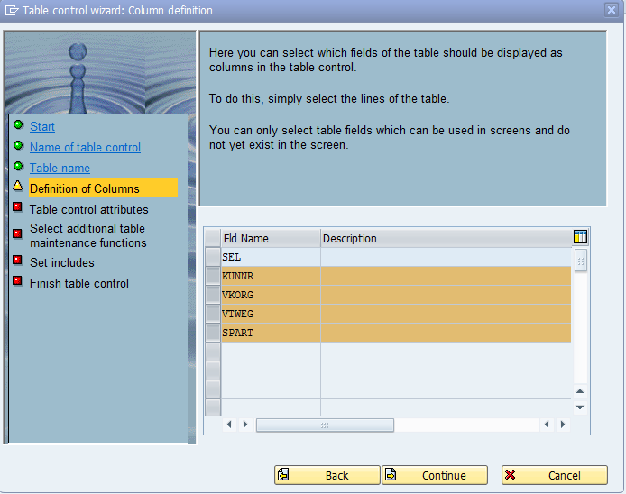Click the horizontal scrollbar thumb
The height and width of the screenshot is (494, 626).
pos(325,425)
